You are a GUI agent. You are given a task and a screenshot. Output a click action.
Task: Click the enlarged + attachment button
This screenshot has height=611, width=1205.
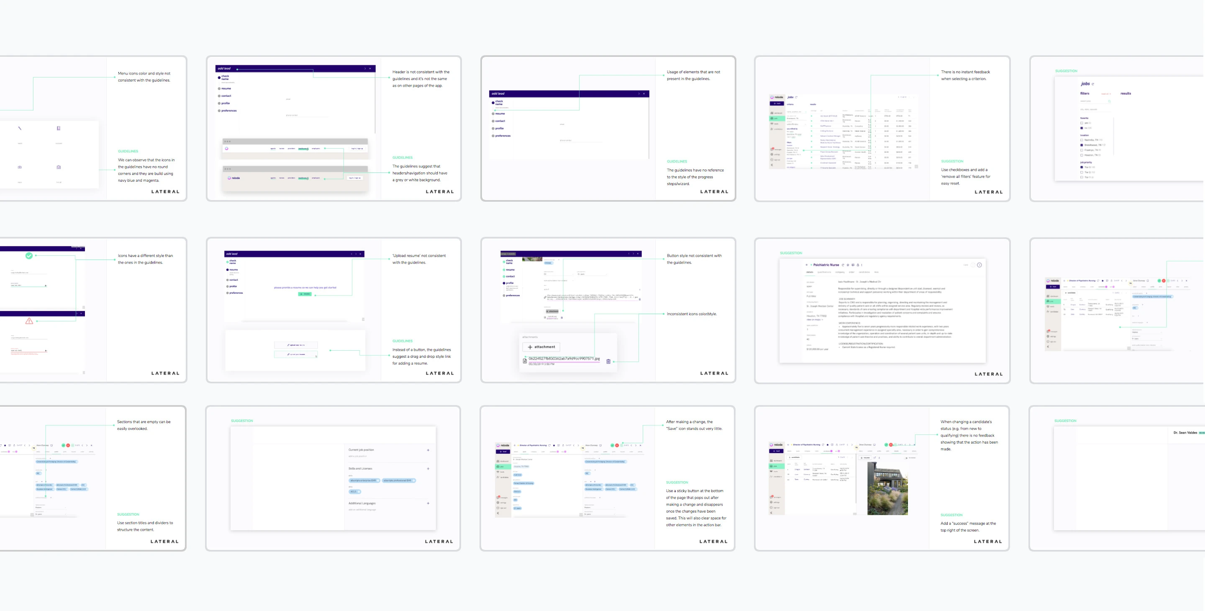tap(542, 347)
